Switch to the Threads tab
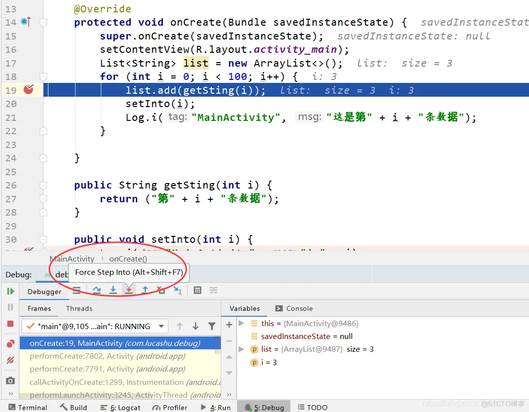The width and height of the screenshot is (529, 412). pos(79,308)
